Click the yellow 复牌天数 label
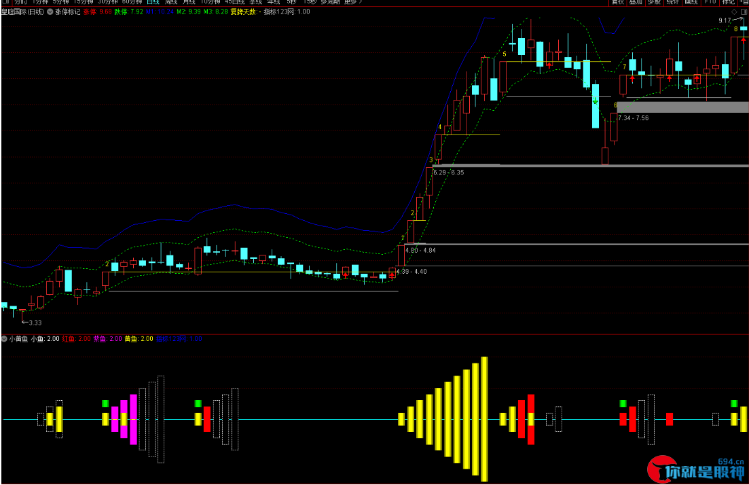Viewport: 749px width, 485px height. point(244,12)
